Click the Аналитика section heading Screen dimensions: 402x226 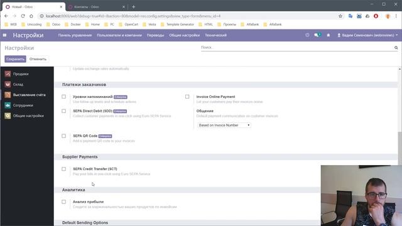(73, 190)
